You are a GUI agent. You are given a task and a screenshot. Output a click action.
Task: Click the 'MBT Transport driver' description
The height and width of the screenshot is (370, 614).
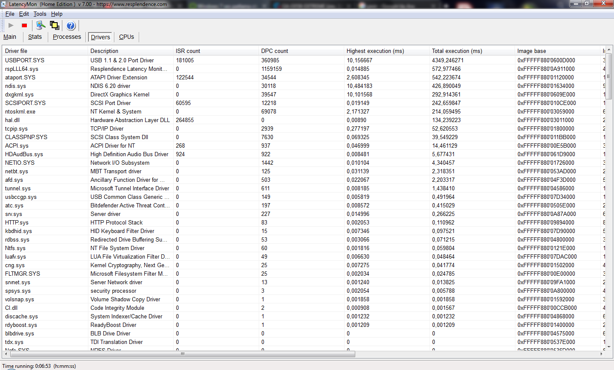(x=116, y=171)
